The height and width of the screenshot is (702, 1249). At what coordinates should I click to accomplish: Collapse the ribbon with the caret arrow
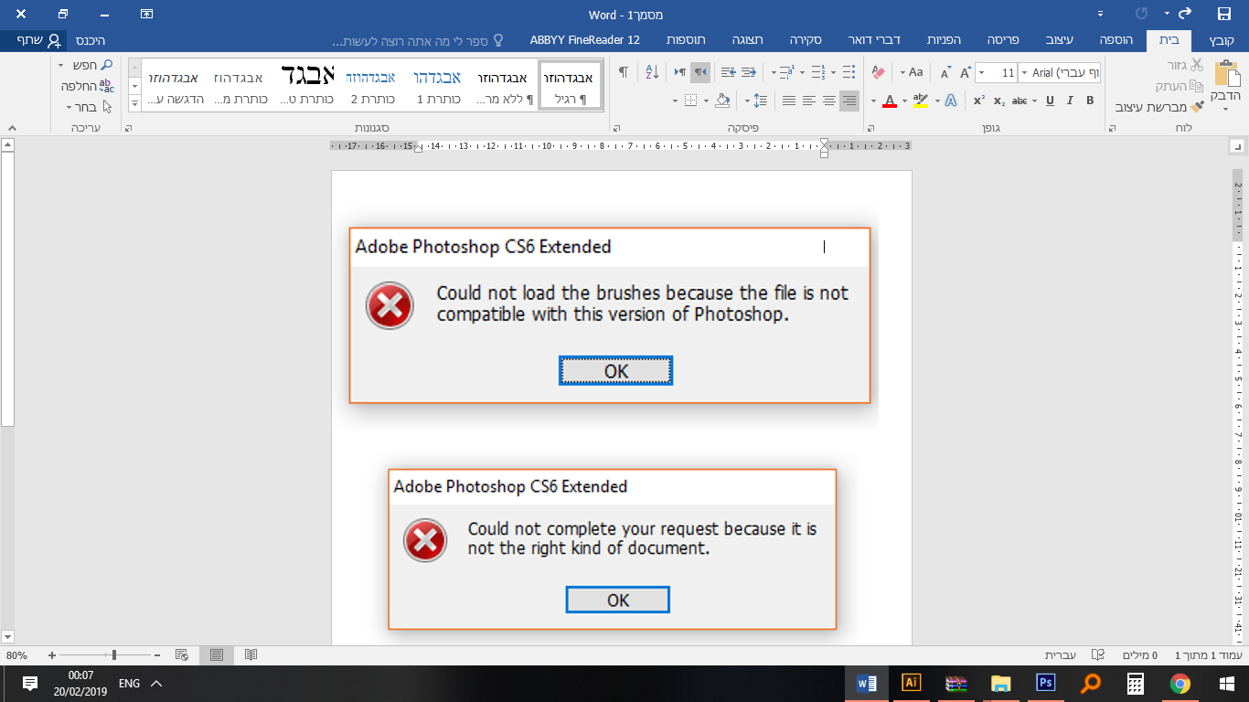(x=11, y=129)
